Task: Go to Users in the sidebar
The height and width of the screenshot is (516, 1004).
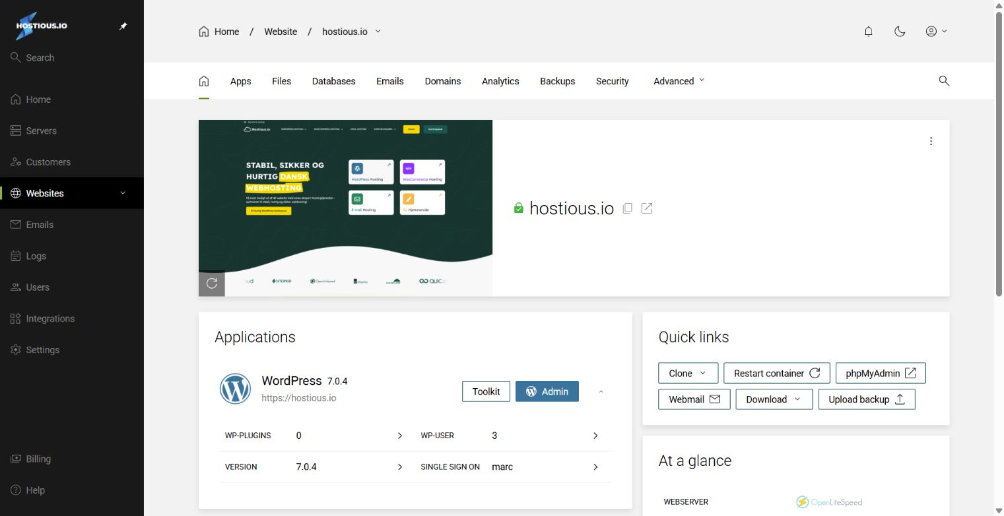Action: [72, 287]
